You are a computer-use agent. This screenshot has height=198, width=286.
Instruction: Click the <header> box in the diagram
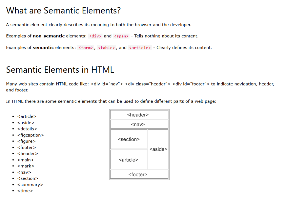[139, 114]
